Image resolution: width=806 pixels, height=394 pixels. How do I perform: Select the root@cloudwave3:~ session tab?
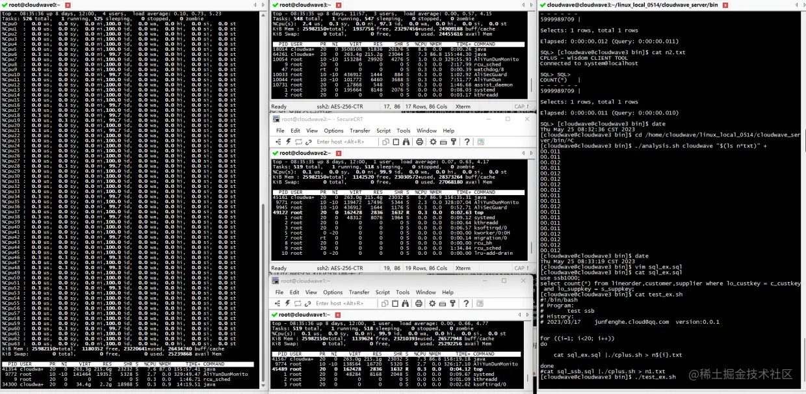305,5
